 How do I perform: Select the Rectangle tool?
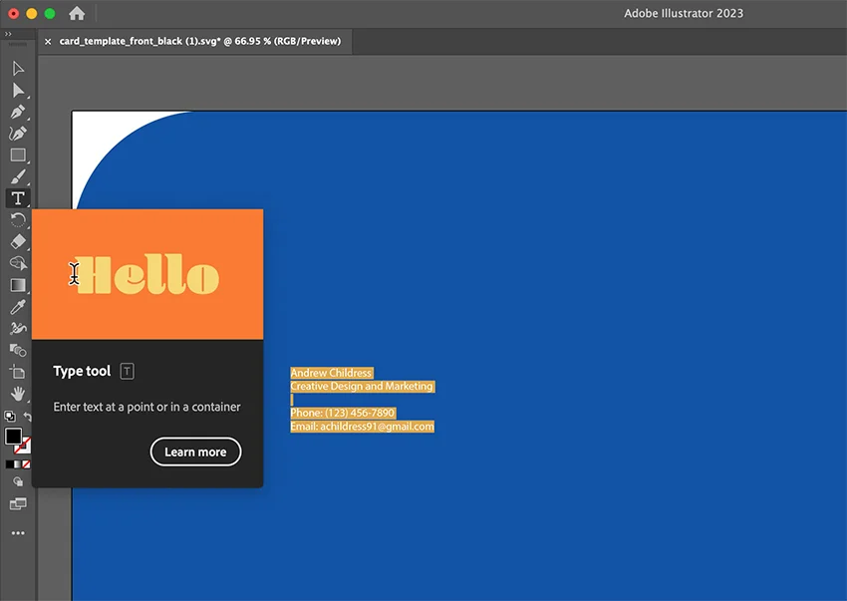18,155
